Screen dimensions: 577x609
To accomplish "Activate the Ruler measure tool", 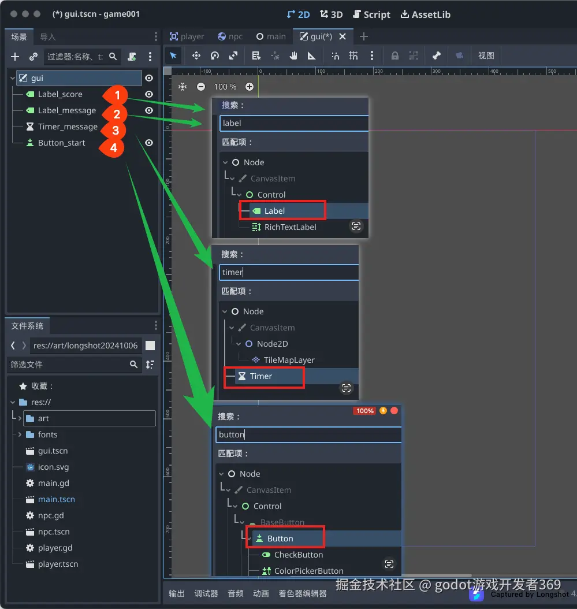I will pos(311,55).
